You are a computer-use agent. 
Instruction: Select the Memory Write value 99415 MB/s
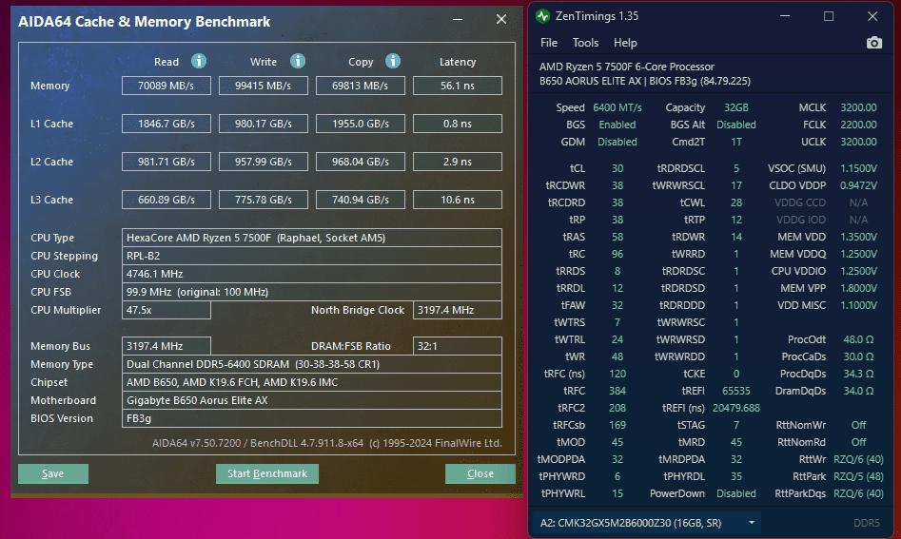[x=264, y=86]
